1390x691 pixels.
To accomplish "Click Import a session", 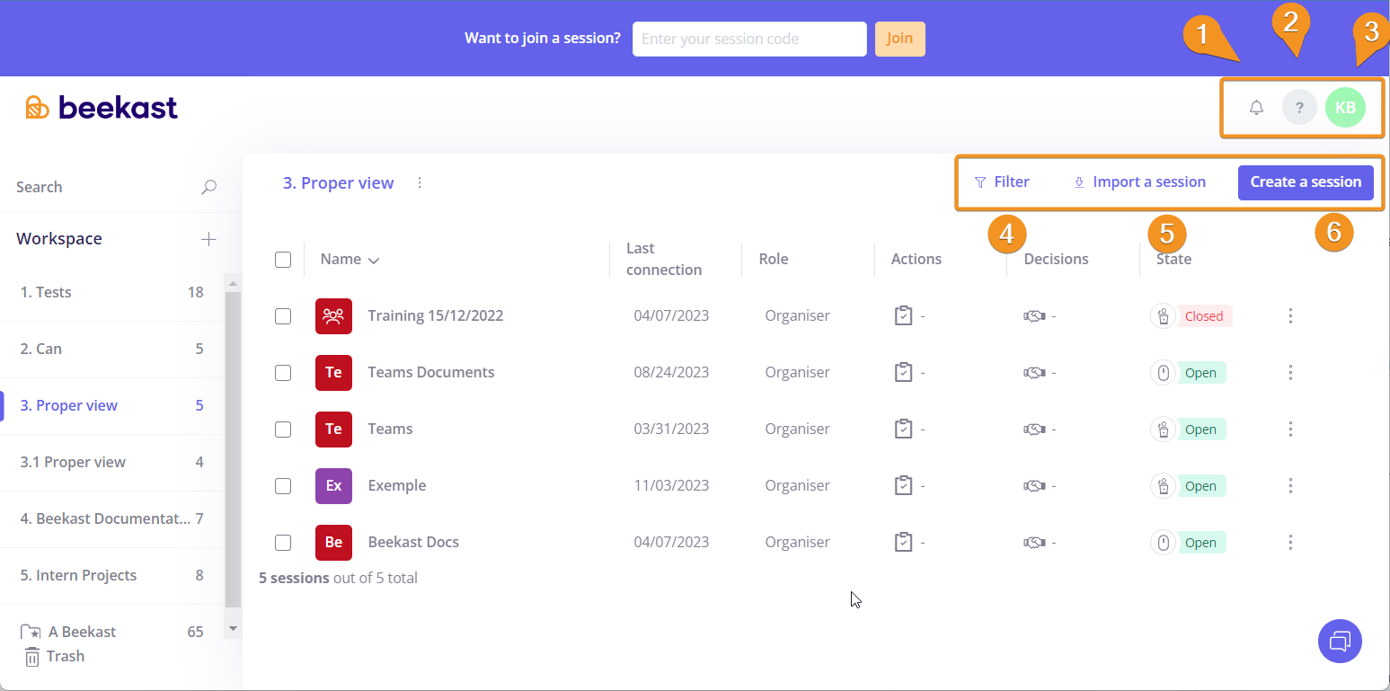I will 1139,182.
